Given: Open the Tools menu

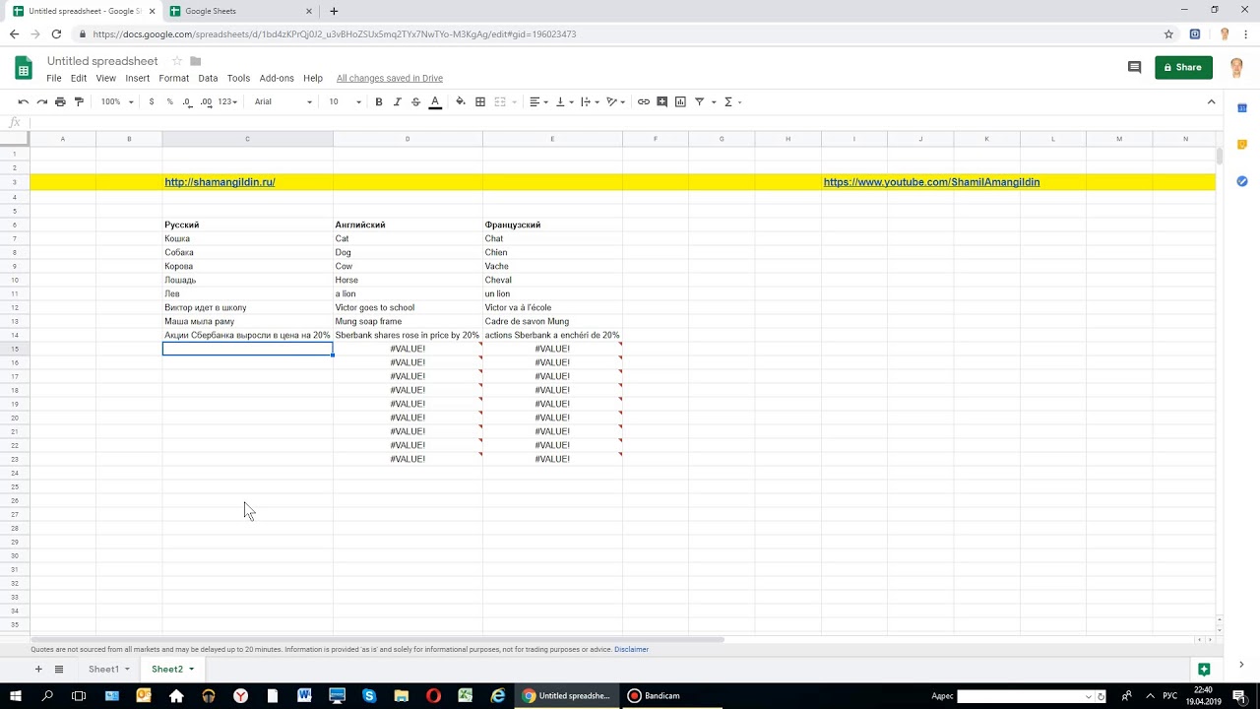Looking at the screenshot, I should pyautogui.click(x=238, y=78).
